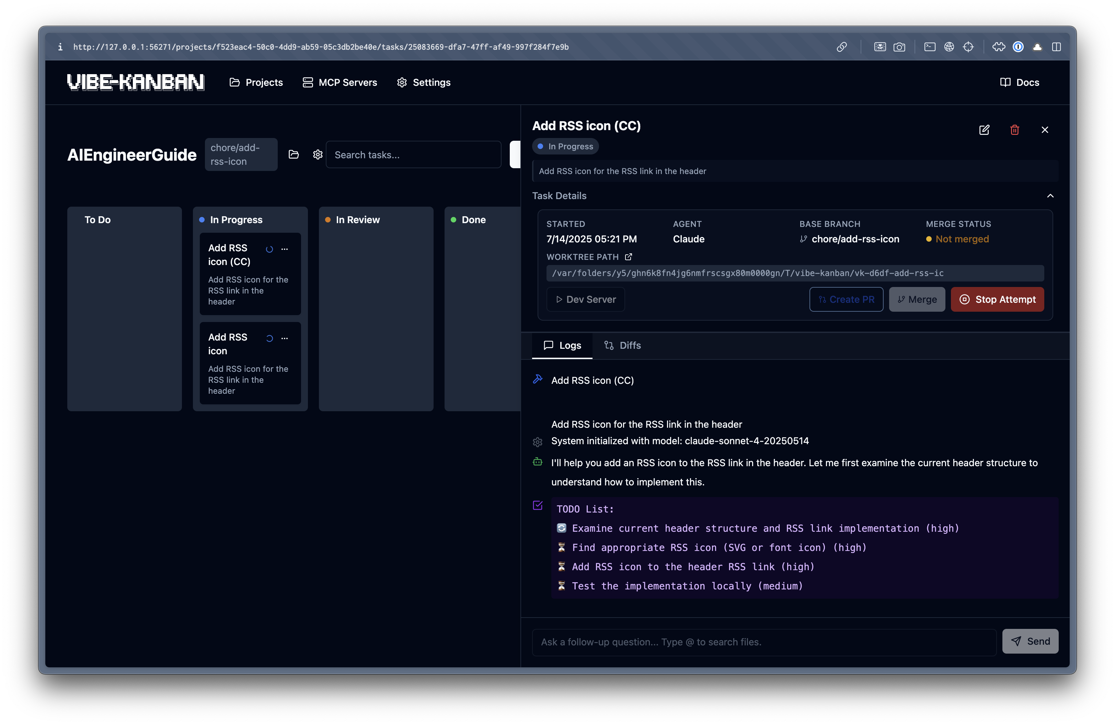Screen dimensions: 1115x725
Task: Copy link using browser chain icon
Action: [x=842, y=47]
